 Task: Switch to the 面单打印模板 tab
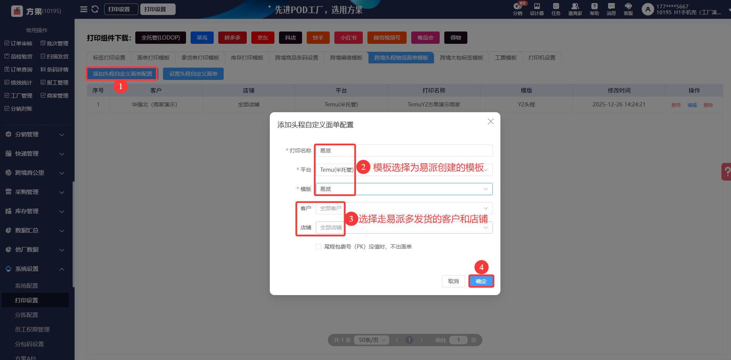point(153,58)
